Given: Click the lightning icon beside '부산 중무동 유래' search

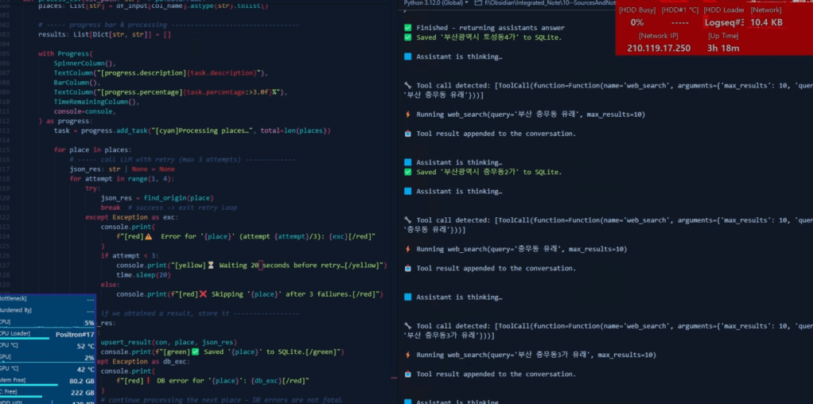Looking at the screenshot, I should (x=407, y=115).
